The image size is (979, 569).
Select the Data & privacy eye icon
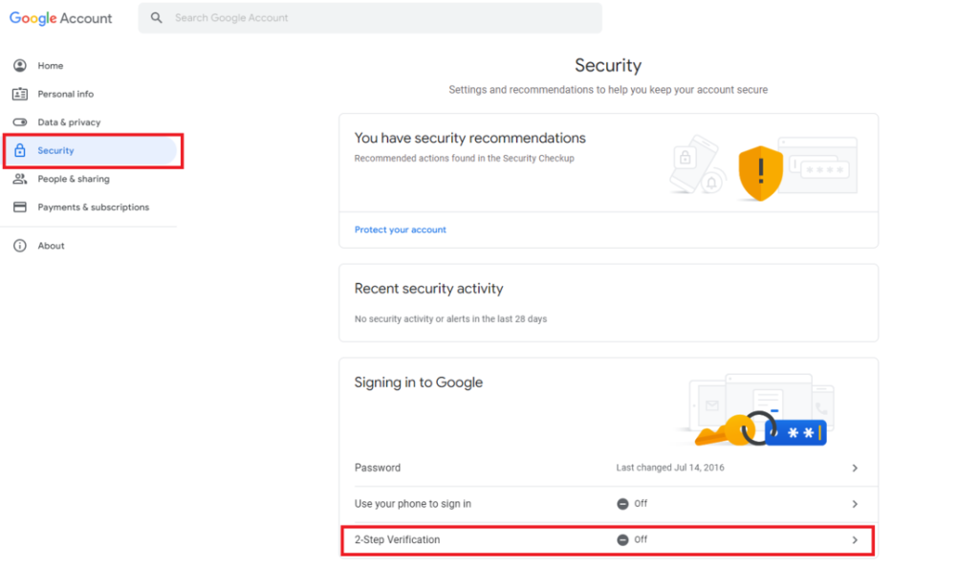tap(21, 121)
